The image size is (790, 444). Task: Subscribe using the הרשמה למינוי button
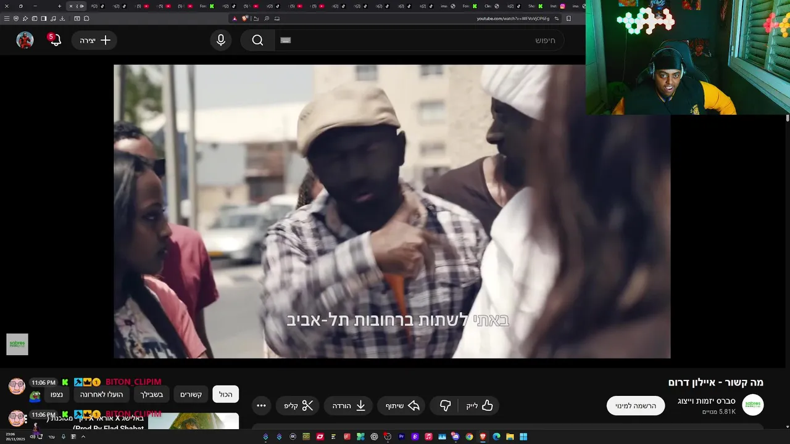click(636, 405)
